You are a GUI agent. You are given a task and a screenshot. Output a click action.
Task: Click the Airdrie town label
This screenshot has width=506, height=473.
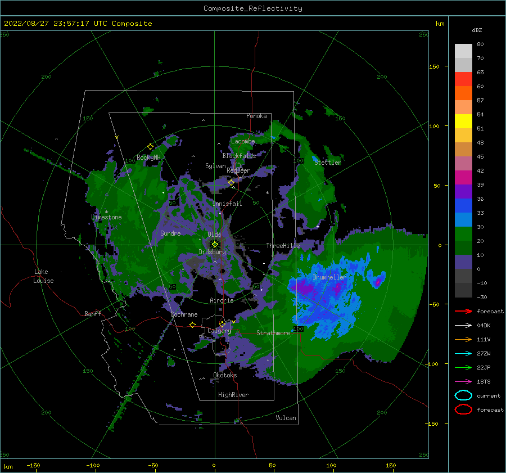222,300
